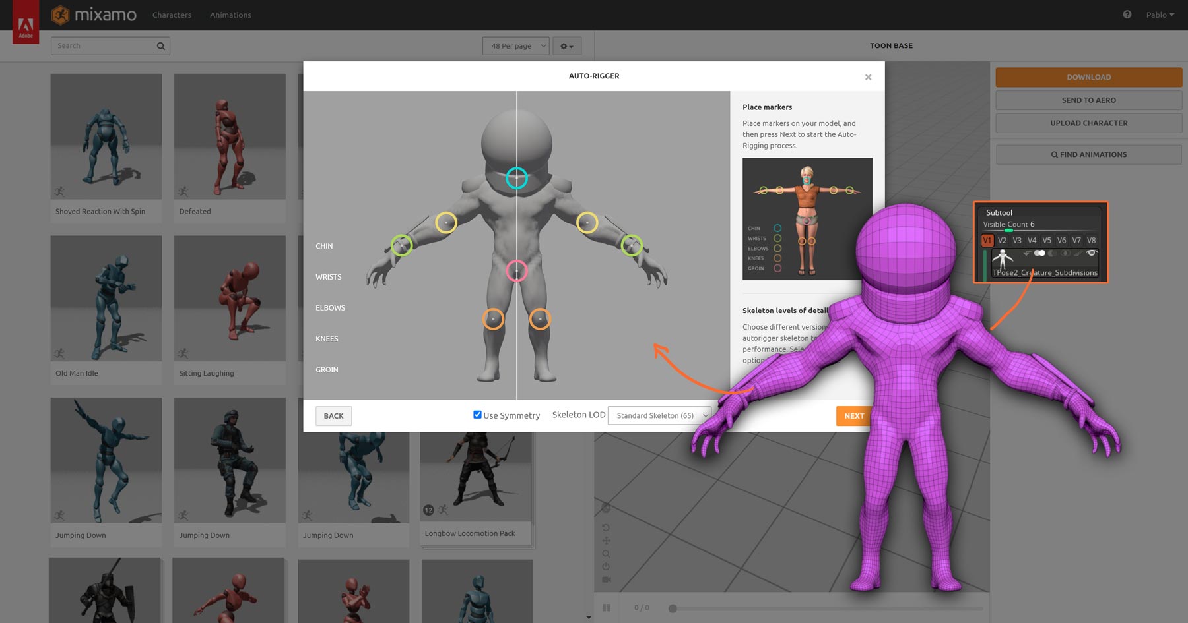Screen dimensions: 1188x623
Task: Open the Animations tab
Action: [230, 15]
